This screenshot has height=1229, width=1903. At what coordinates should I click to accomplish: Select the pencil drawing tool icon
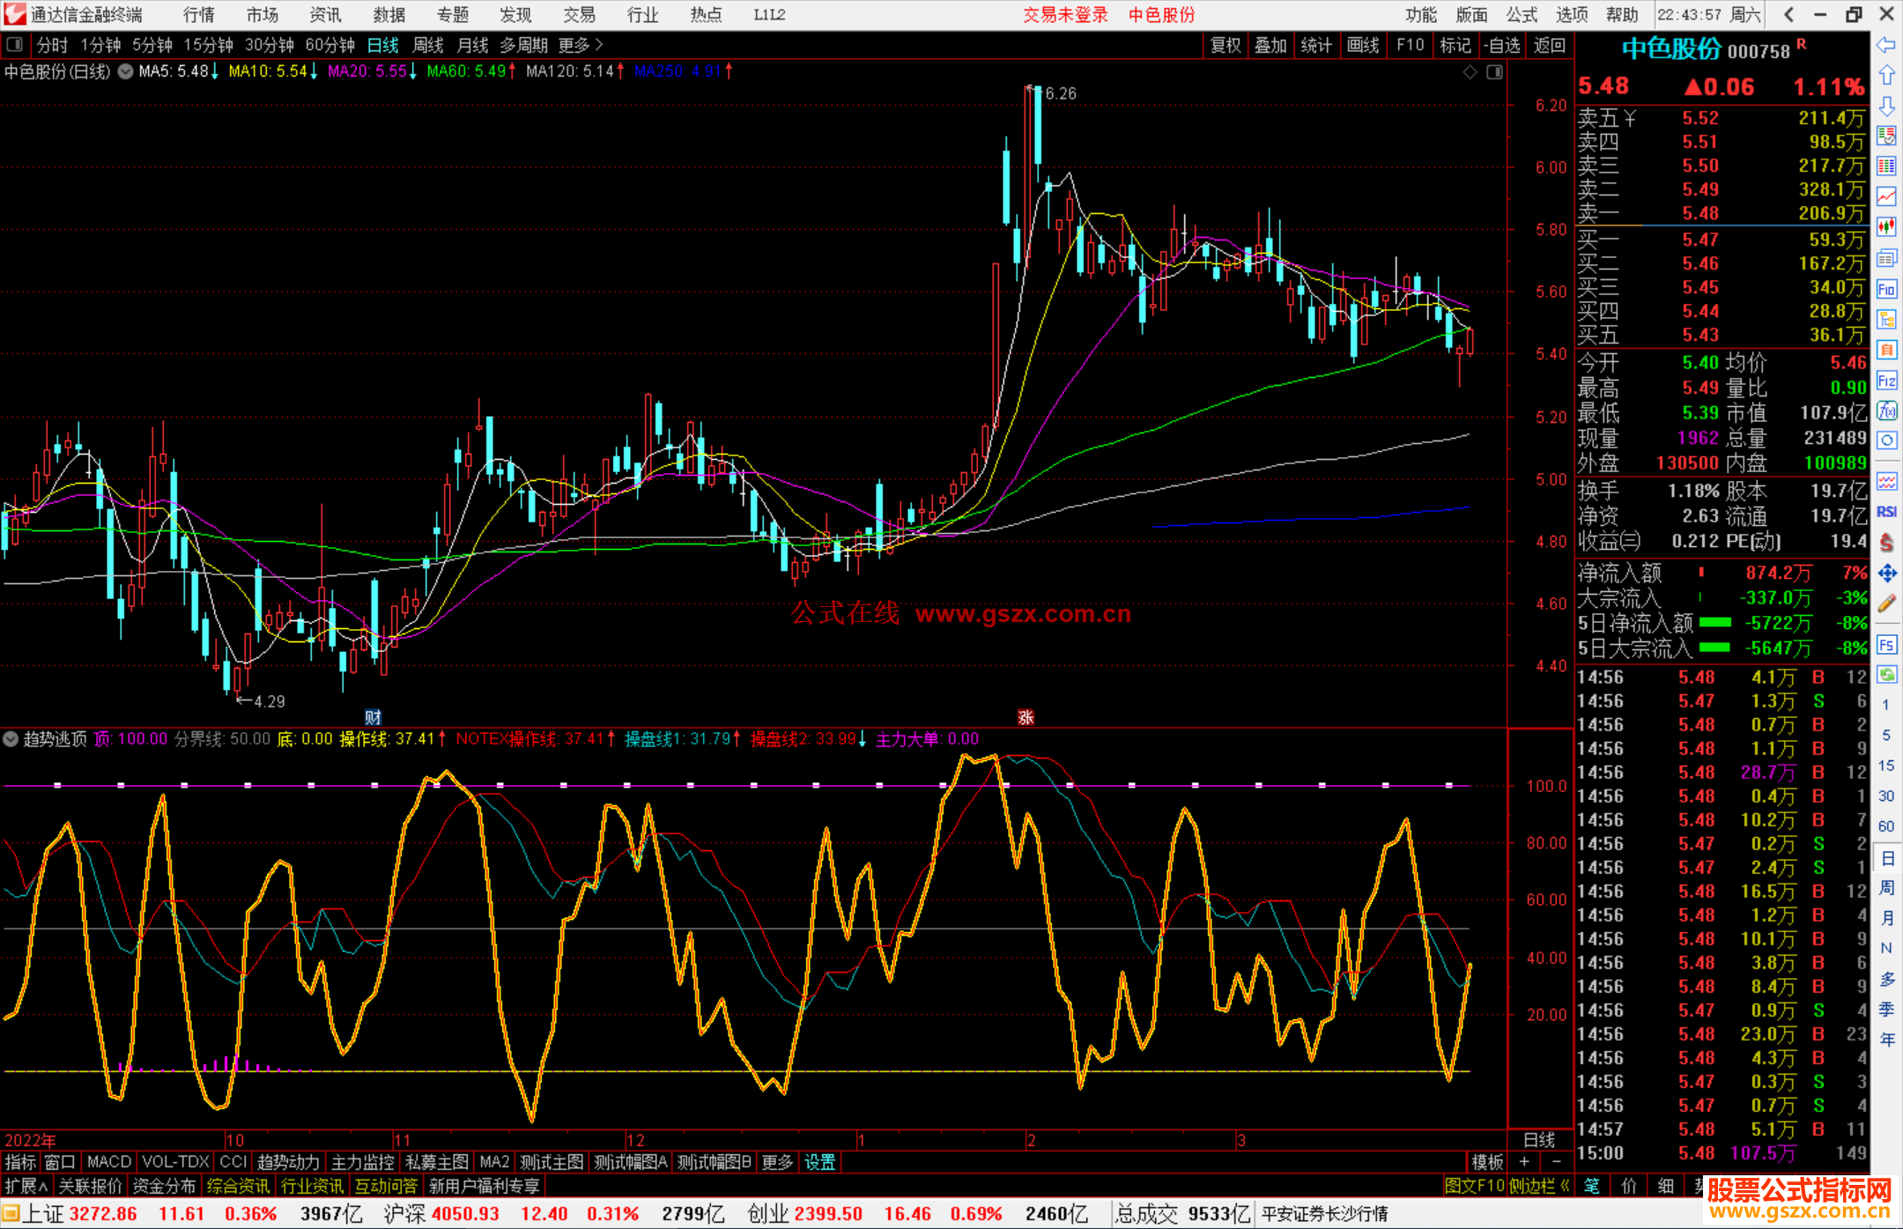click(x=1886, y=604)
